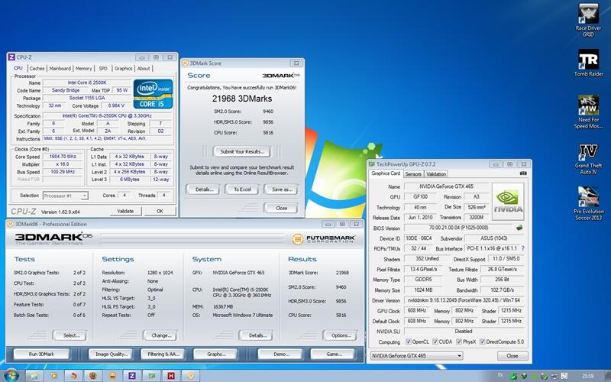Click the 3DMark06 logo in the Score window
This screenshot has height=382, width=611.
coord(280,75)
